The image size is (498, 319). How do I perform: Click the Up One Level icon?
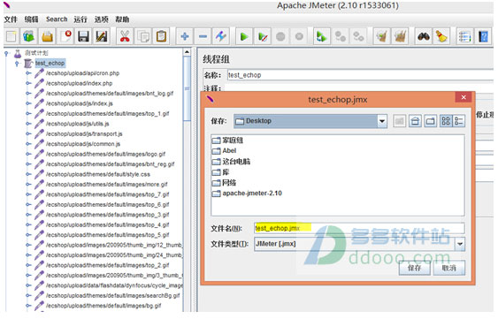click(x=400, y=121)
